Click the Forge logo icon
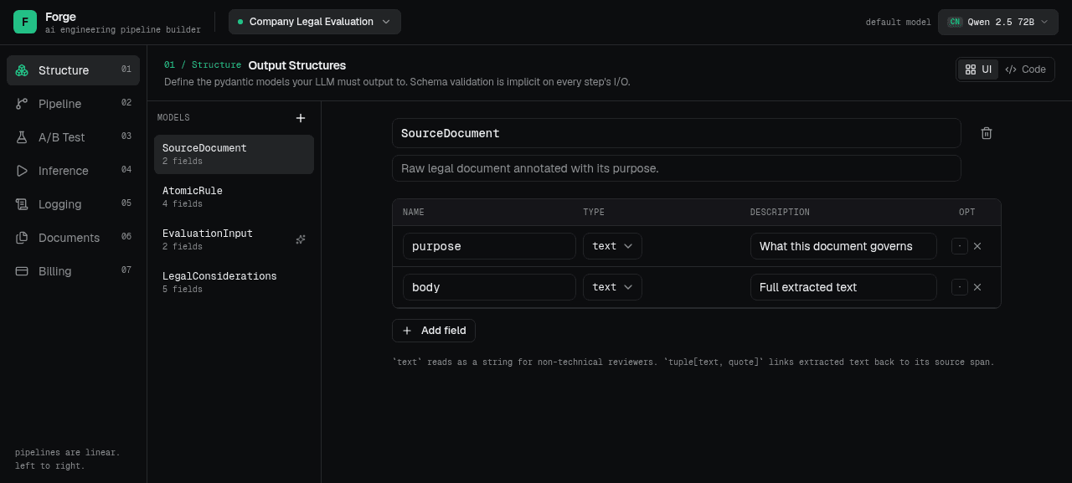 [x=25, y=22]
